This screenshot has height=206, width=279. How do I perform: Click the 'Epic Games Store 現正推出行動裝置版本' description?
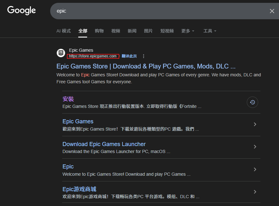(x=132, y=106)
